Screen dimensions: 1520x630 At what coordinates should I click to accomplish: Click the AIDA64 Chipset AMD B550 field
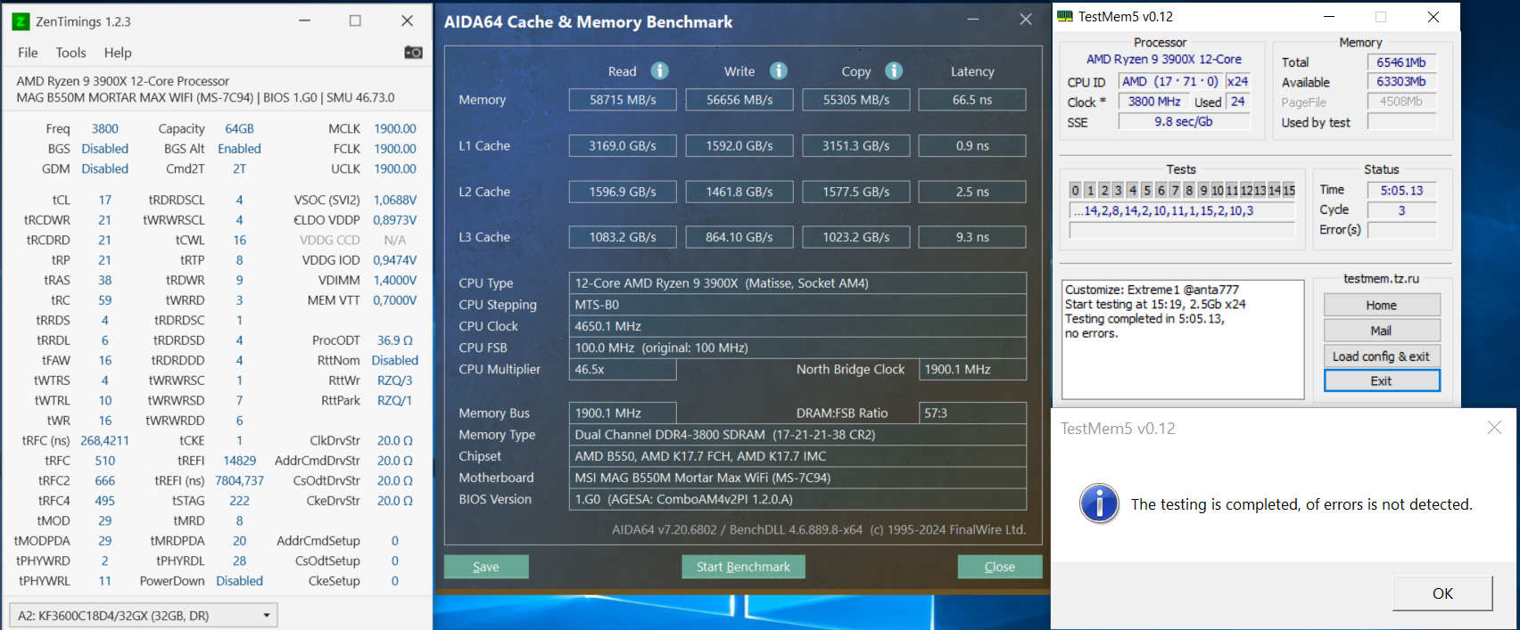tap(797, 456)
